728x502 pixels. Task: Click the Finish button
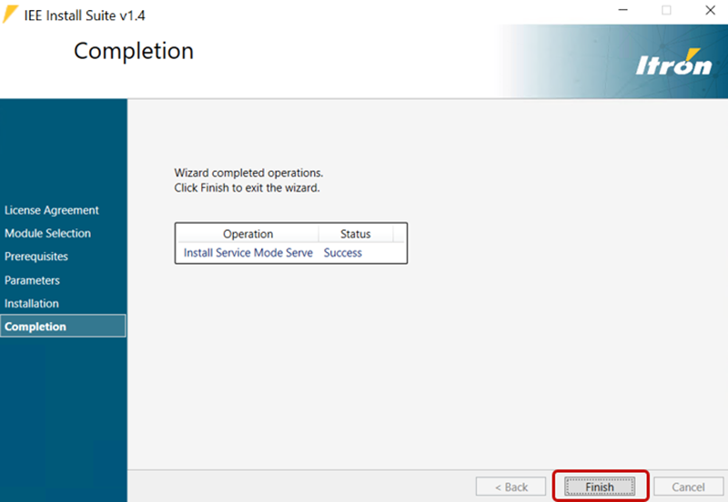point(600,487)
